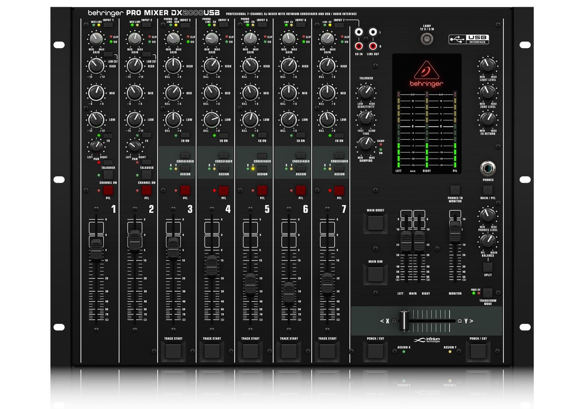The width and height of the screenshot is (585, 409).
Task: Click the white LINE OUT left jack
Action: [373, 32]
